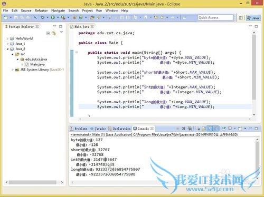Expand the HelloWorld project node
The height and width of the screenshot is (197, 264).
[7, 38]
